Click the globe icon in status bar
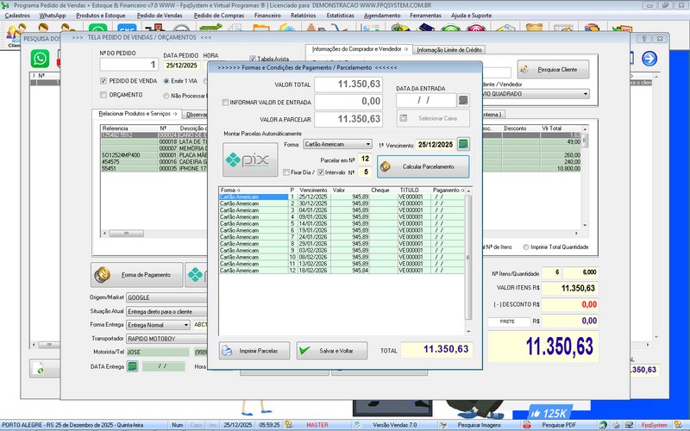 pyautogui.click(x=603, y=425)
